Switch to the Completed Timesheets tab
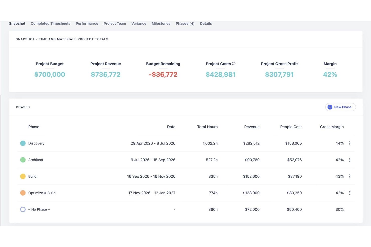Image resolution: width=371 pixels, height=247 pixels. [50, 24]
